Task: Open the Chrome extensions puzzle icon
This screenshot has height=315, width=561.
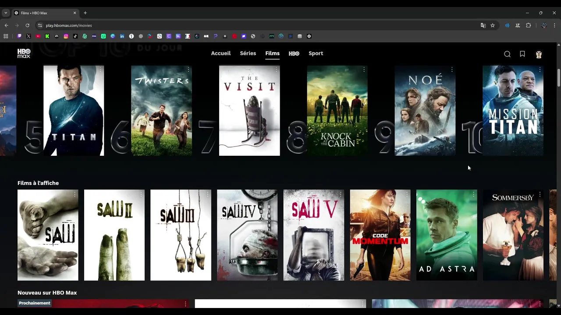Action: tap(529, 25)
